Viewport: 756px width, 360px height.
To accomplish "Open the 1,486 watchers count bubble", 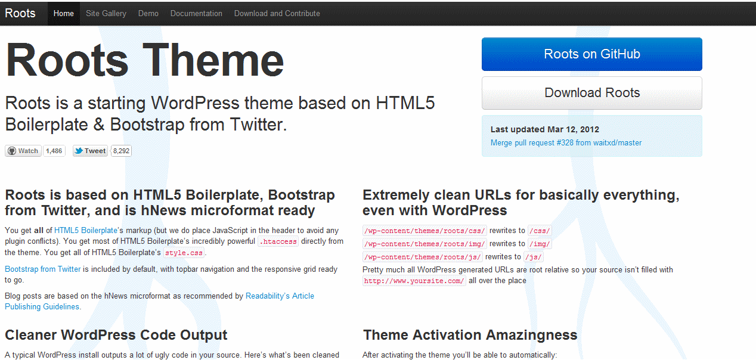I will pos(54,151).
